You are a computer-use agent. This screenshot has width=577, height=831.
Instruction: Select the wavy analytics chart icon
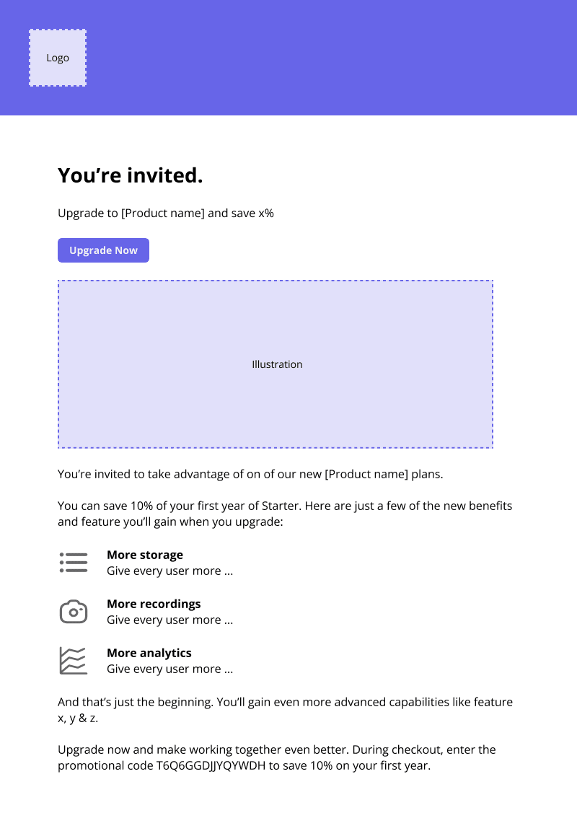coord(74,660)
